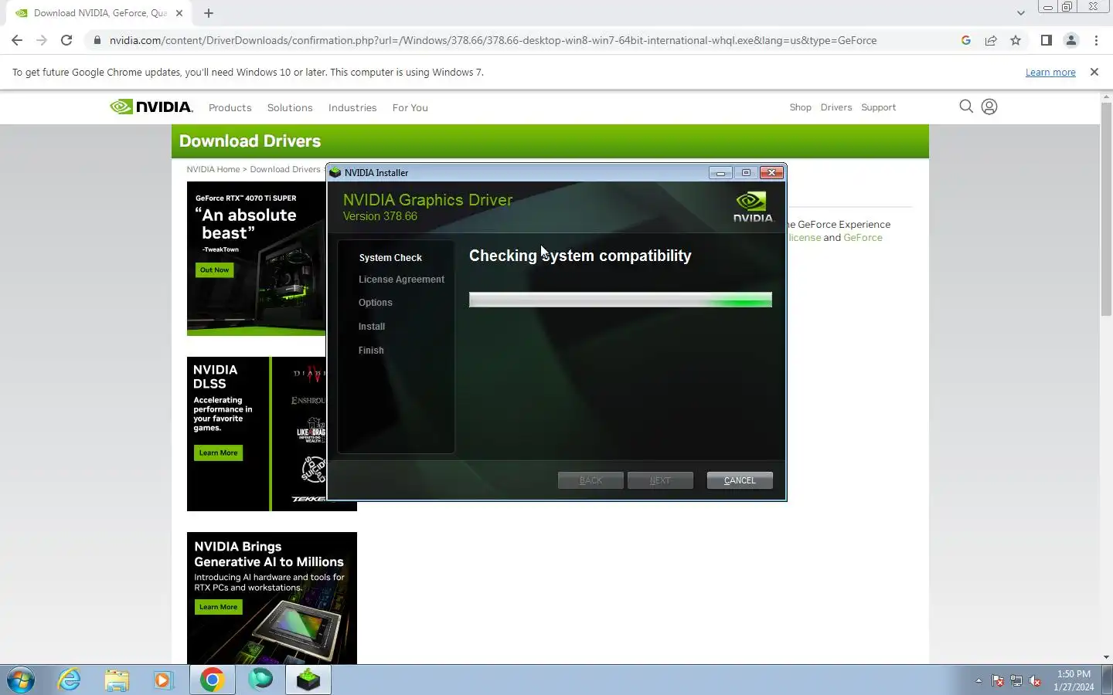
Task: Open the Industries menu on NVIDIA site
Action: point(352,107)
